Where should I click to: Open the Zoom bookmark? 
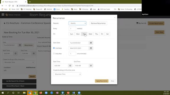tap(57, 9)
